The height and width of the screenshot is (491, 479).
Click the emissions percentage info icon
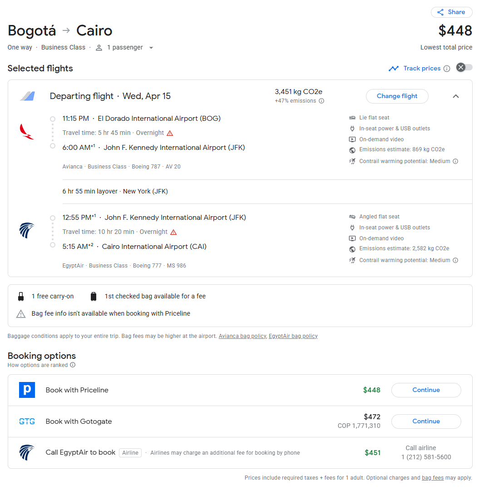[x=321, y=101]
